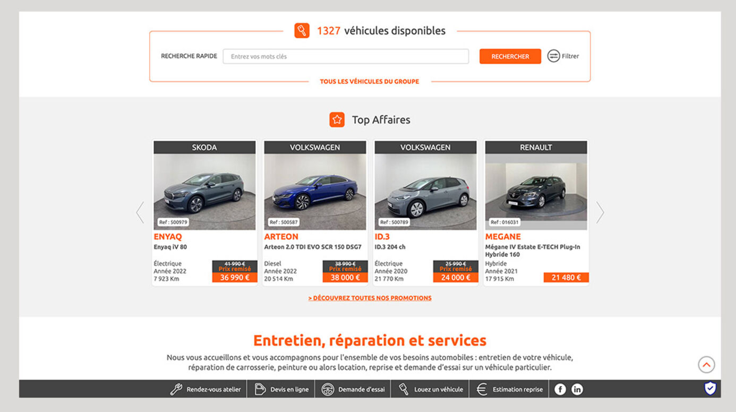Click the 21 770 Km mileage text
The width and height of the screenshot is (736, 412).
click(389, 279)
